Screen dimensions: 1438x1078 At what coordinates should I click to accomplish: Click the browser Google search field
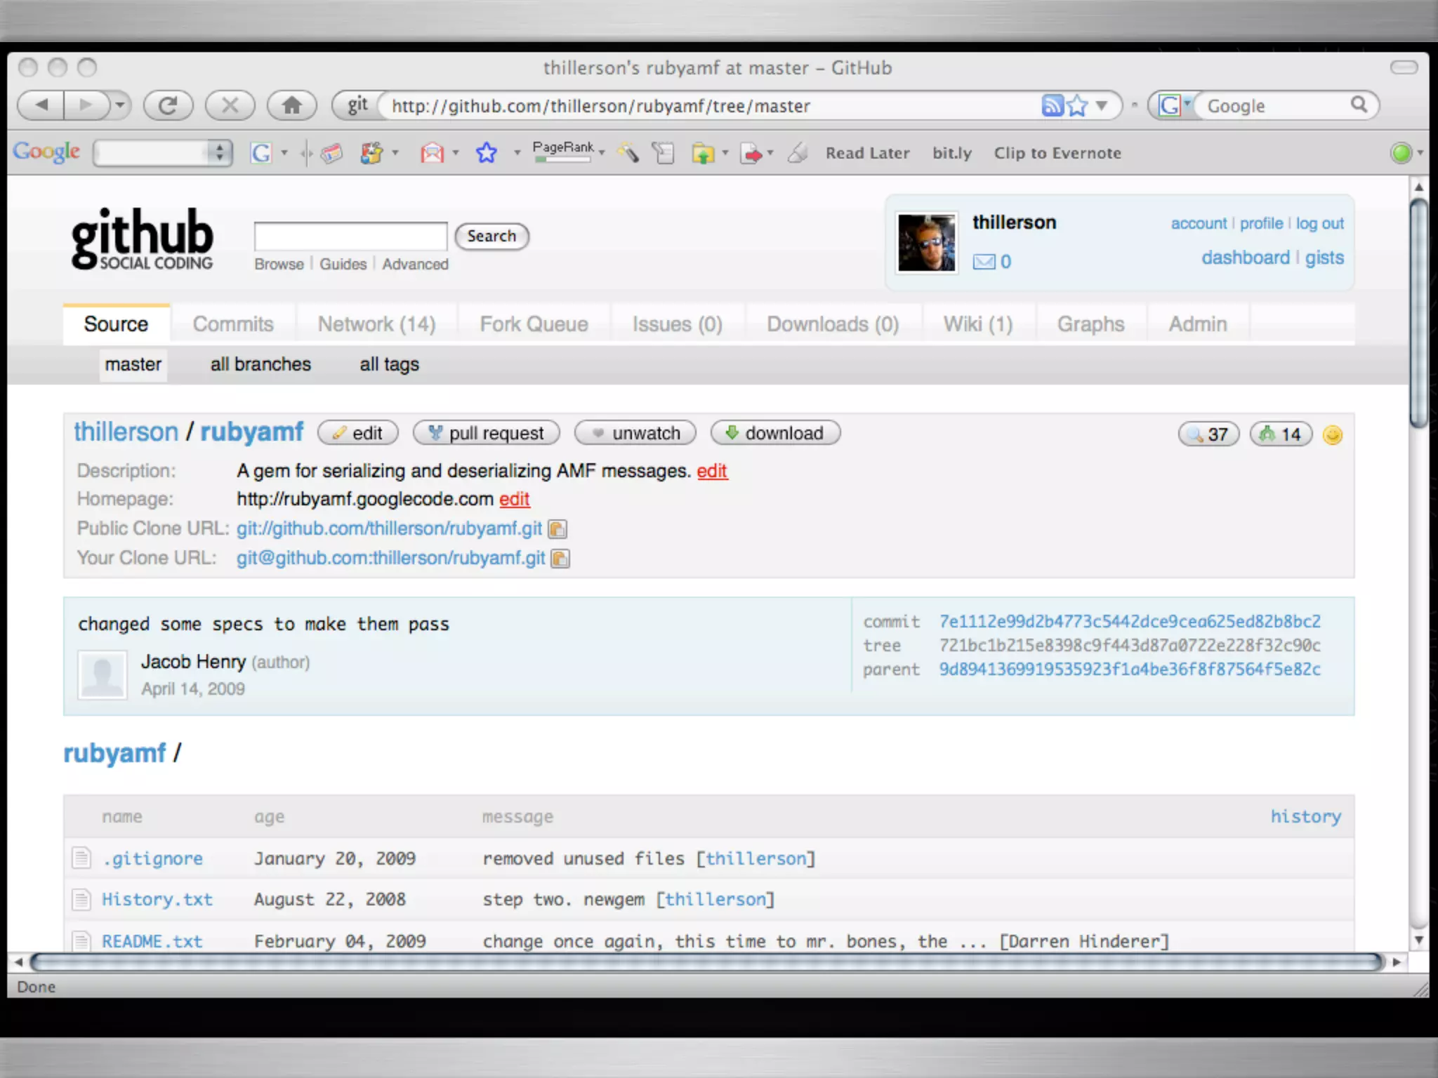tap(1274, 105)
